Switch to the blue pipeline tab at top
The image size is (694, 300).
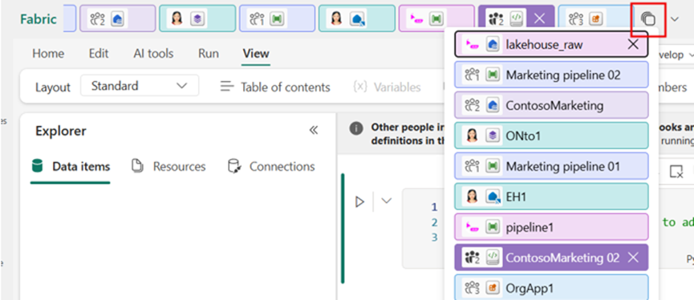[277, 18]
